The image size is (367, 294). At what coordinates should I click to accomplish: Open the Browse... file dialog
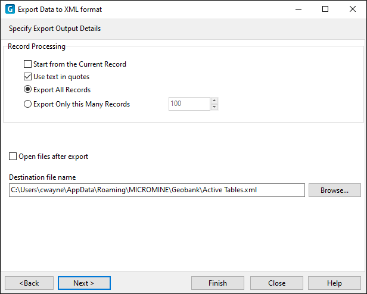[x=334, y=190]
